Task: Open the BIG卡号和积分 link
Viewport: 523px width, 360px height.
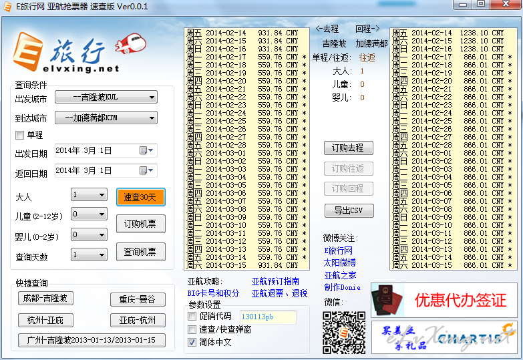Action: pos(214,293)
